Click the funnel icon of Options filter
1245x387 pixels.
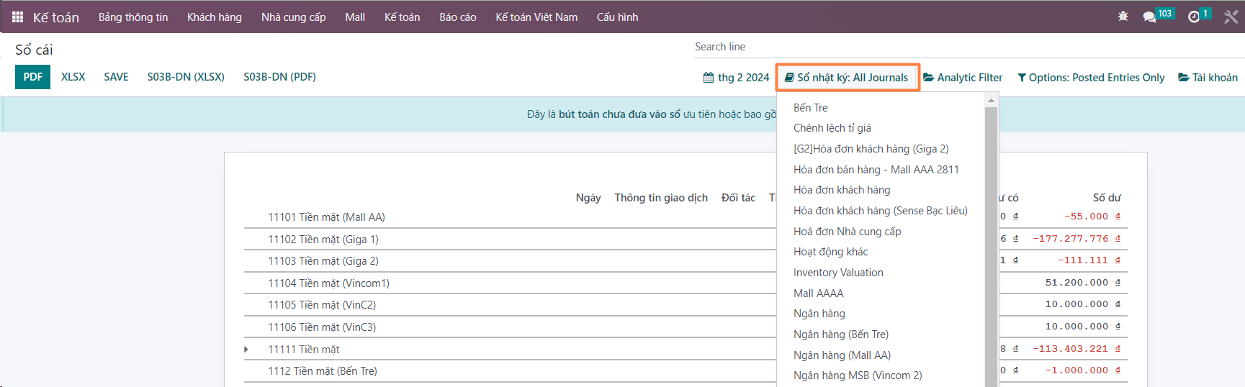tap(1022, 78)
